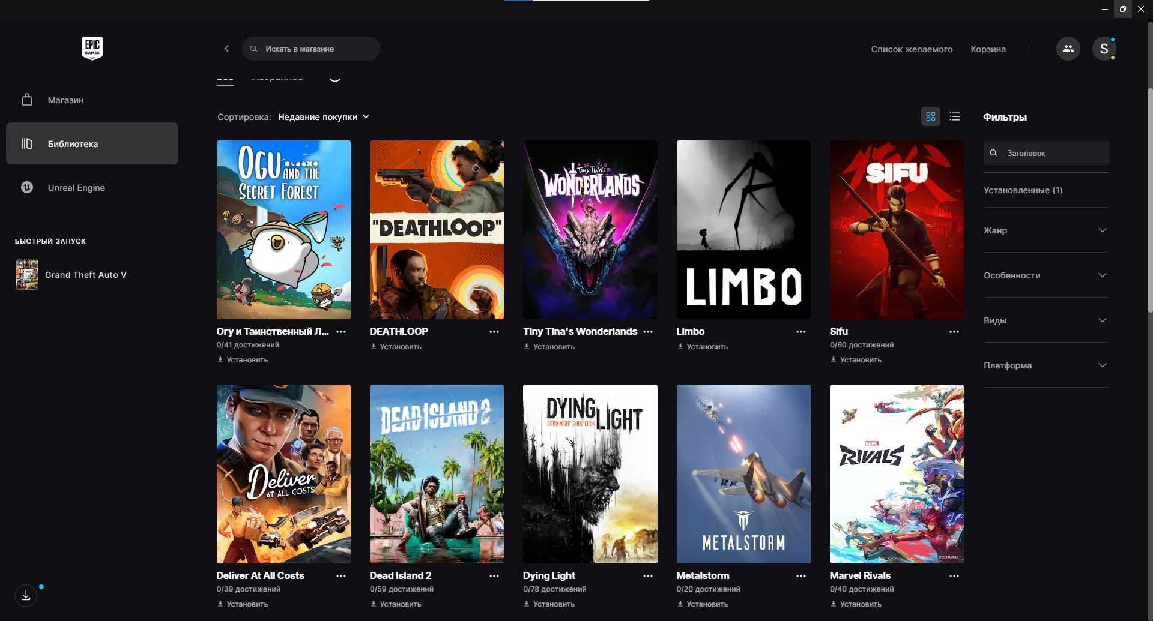The width and height of the screenshot is (1153, 621).
Task: Open Список желаемого link
Action: pyautogui.click(x=912, y=49)
